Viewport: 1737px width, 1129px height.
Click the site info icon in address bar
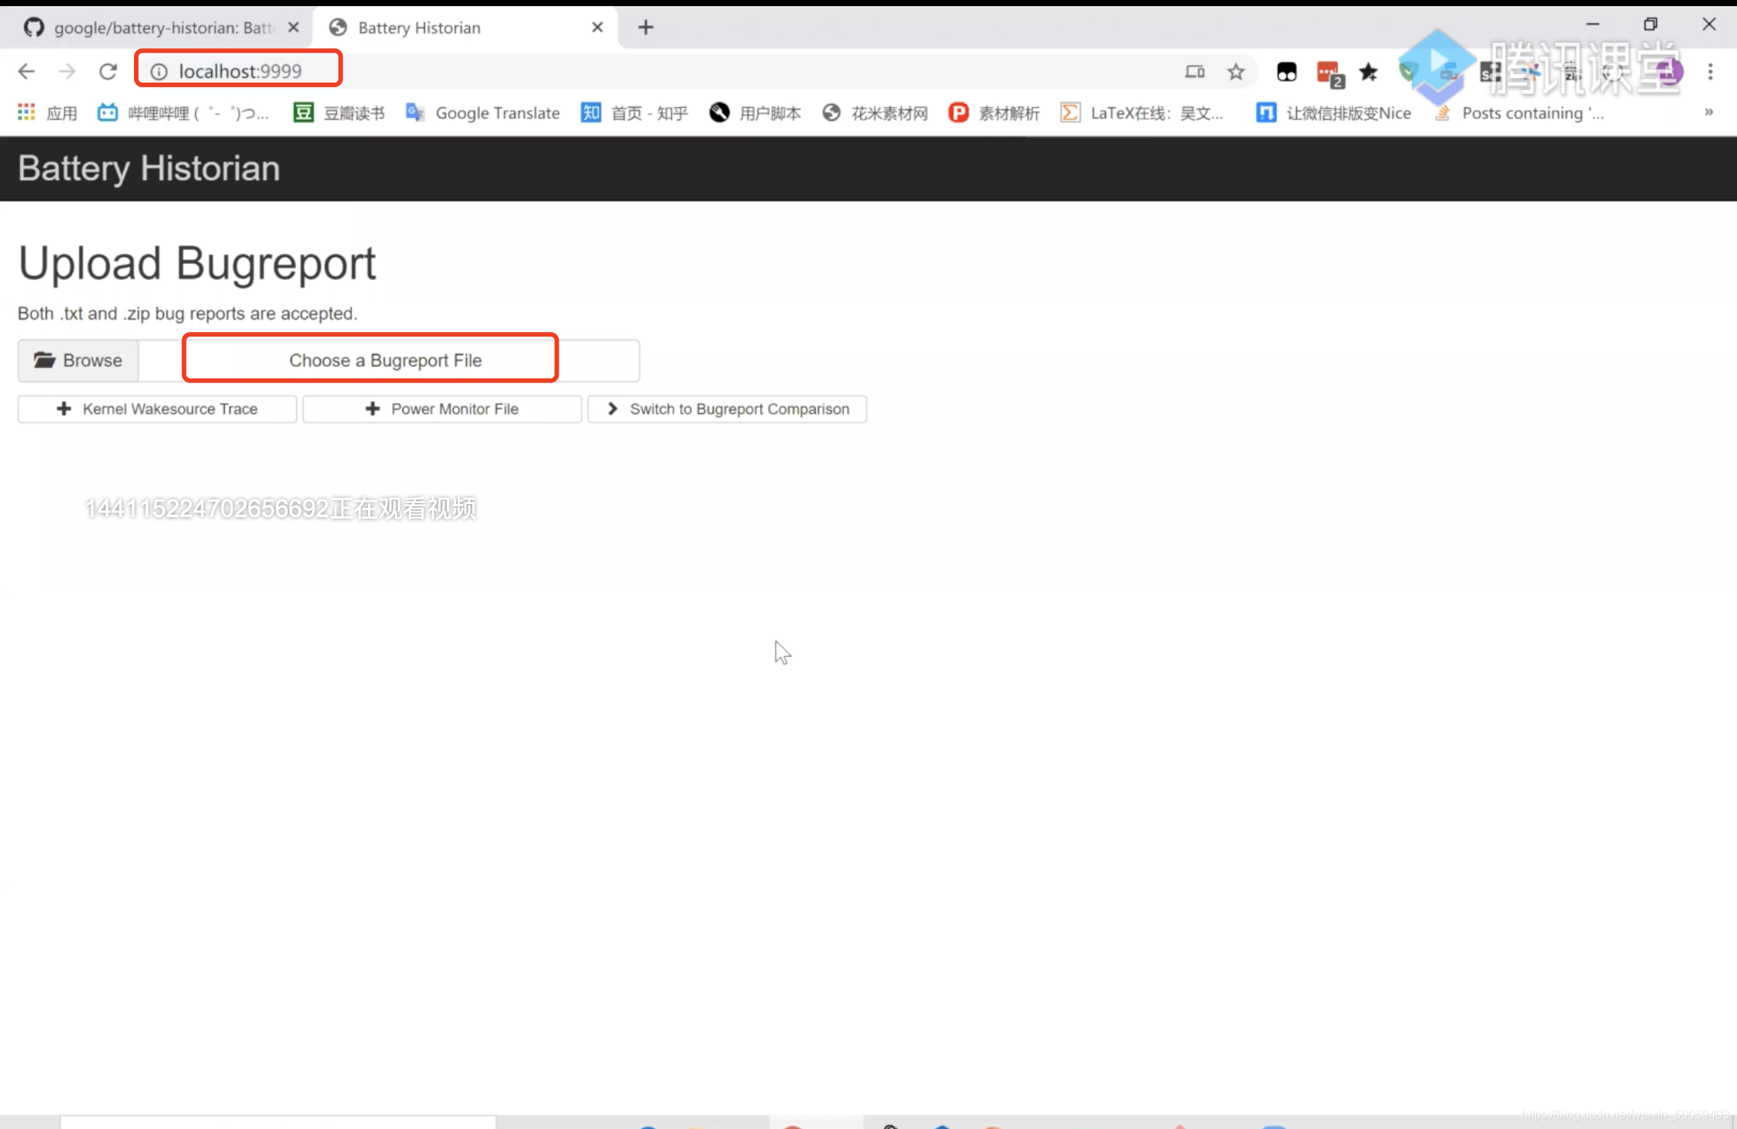tap(159, 71)
